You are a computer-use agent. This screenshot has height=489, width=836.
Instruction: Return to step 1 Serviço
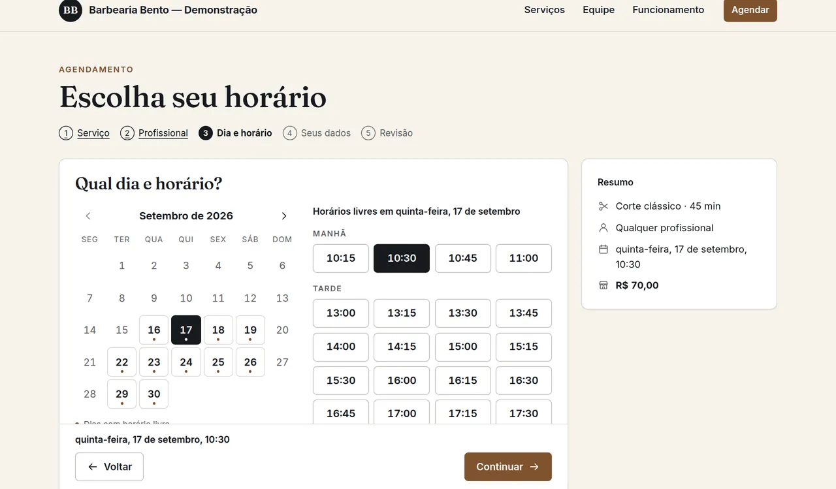84,133
